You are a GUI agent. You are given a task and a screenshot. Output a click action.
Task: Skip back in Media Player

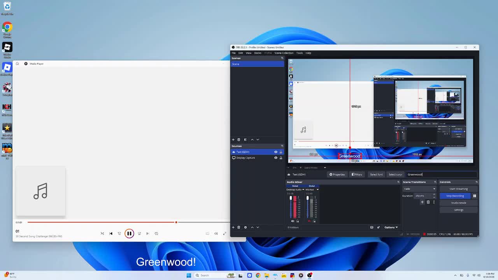point(119,233)
